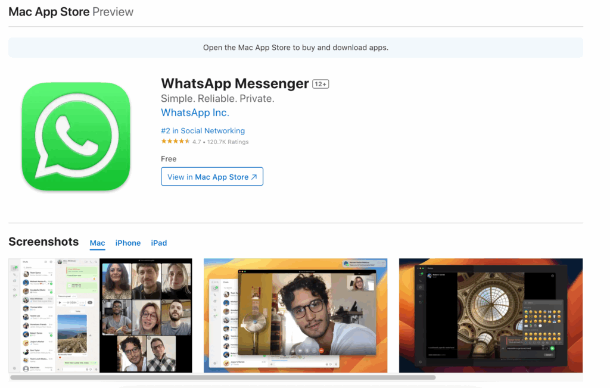
Task: Open the #2 in Social Networking link
Action: coord(203,131)
